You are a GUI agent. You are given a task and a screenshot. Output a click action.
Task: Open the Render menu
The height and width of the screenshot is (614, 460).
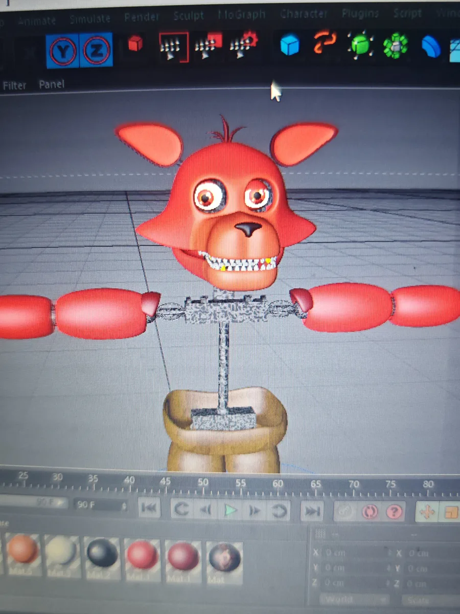pos(142,17)
